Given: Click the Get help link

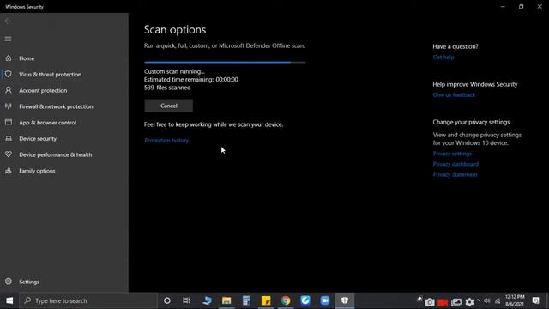Looking at the screenshot, I should pos(443,58).
